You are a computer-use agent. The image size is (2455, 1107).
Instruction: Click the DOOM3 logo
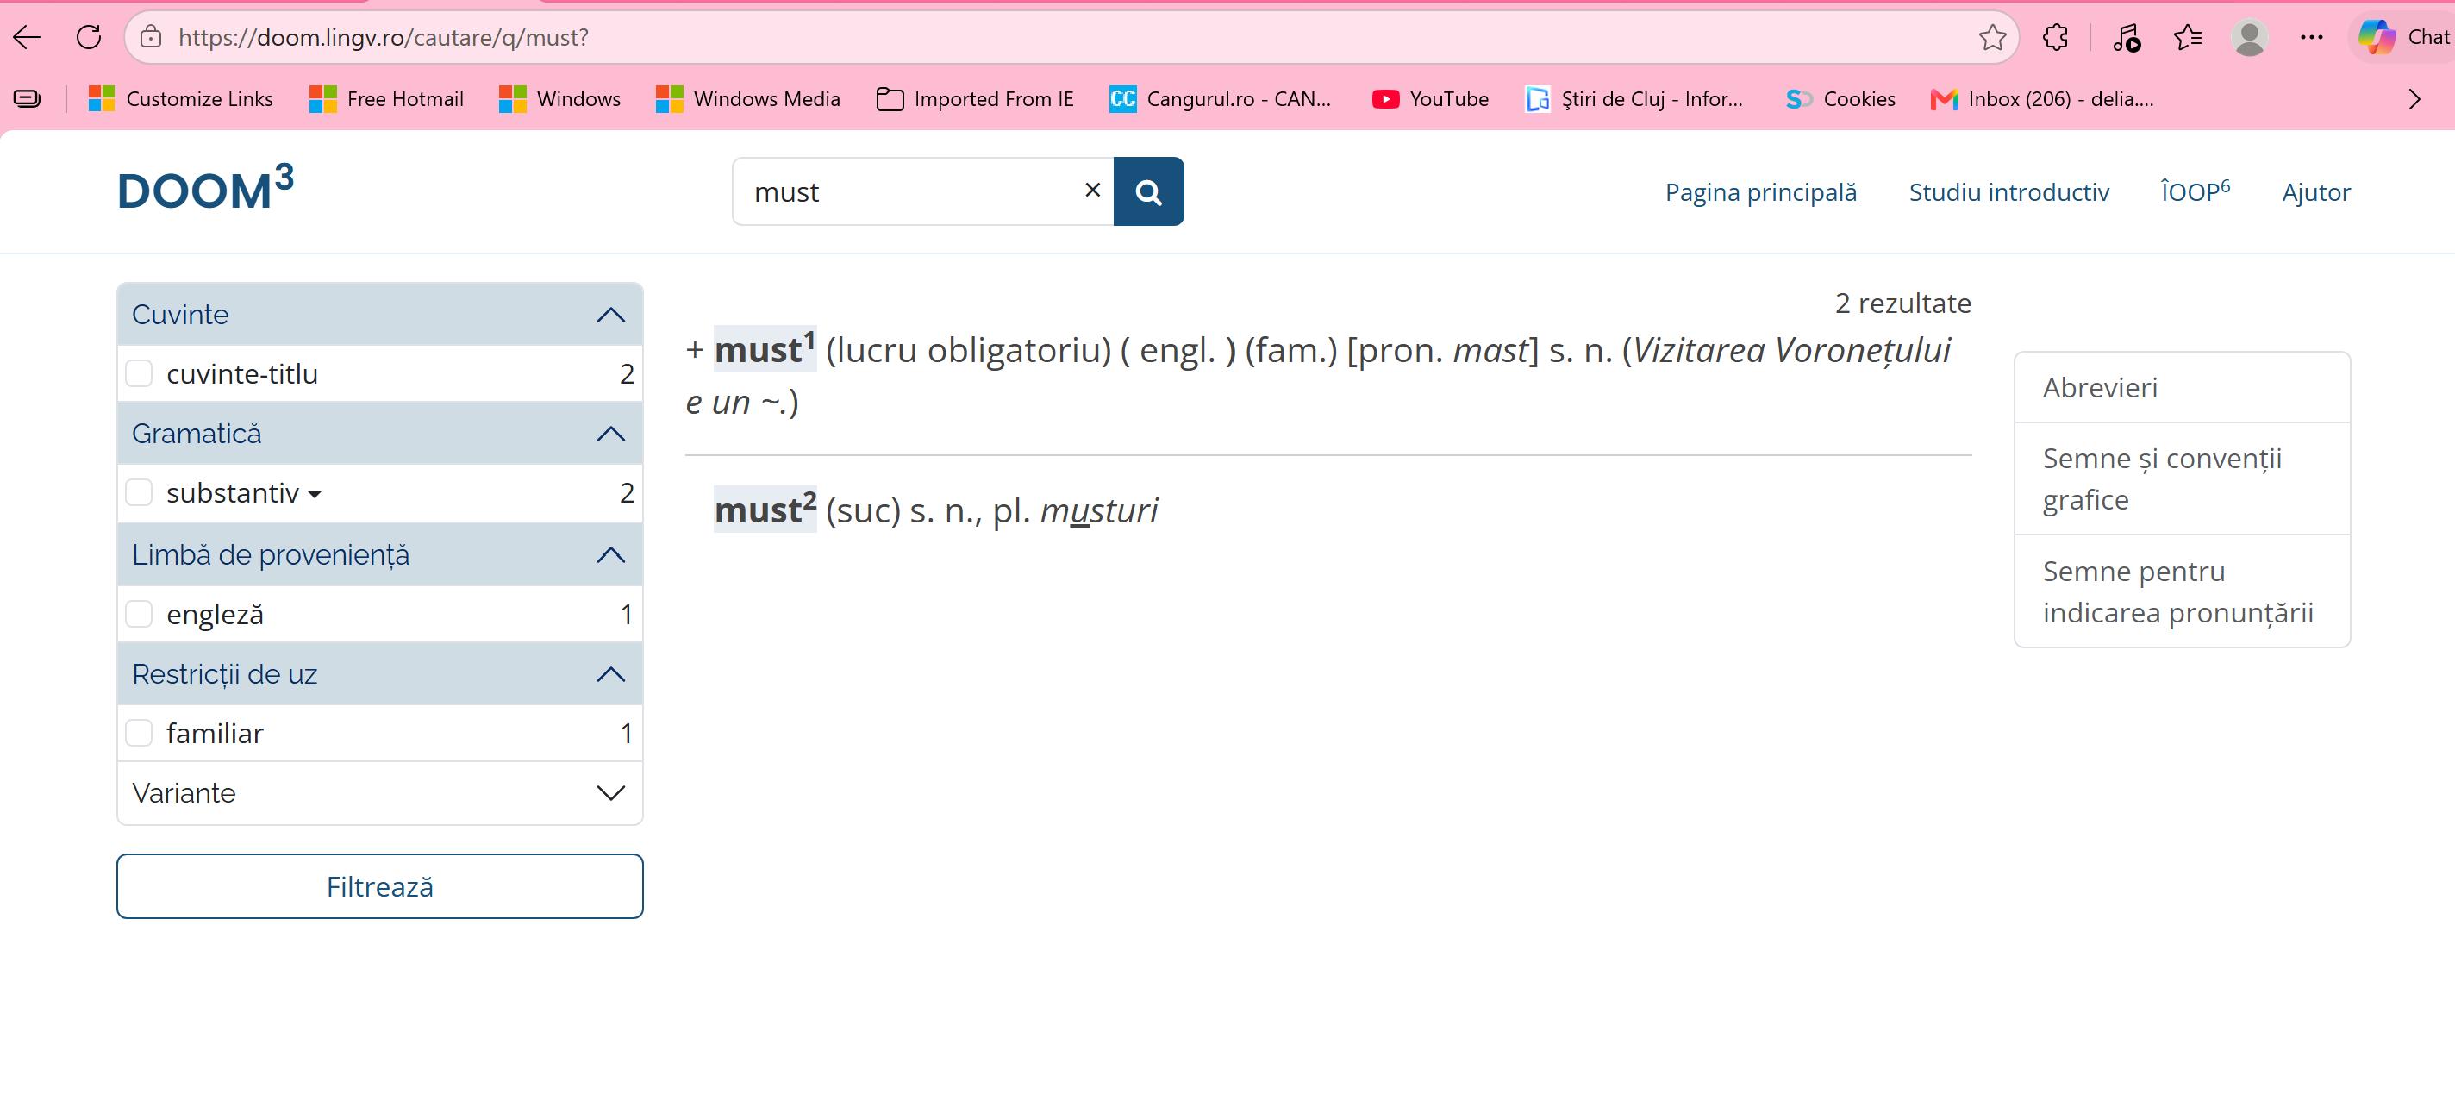click(x=205, y=188)
